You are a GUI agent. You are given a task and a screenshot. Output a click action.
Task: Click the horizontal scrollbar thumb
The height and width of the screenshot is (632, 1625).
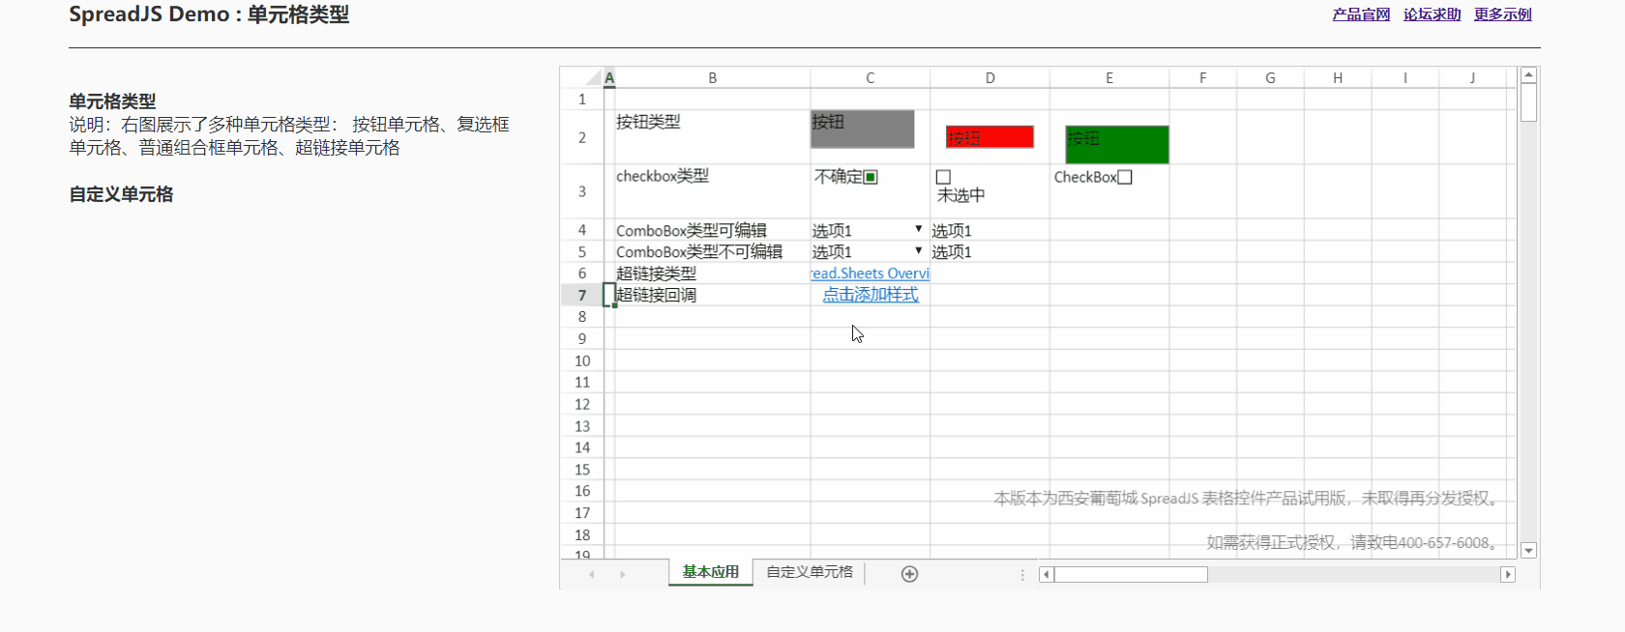[x=1131, y=574]
